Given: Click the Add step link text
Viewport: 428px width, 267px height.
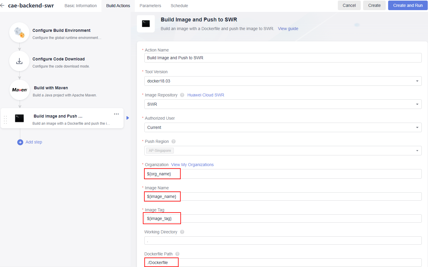Looking at the screenshot, I should point(34,142).
